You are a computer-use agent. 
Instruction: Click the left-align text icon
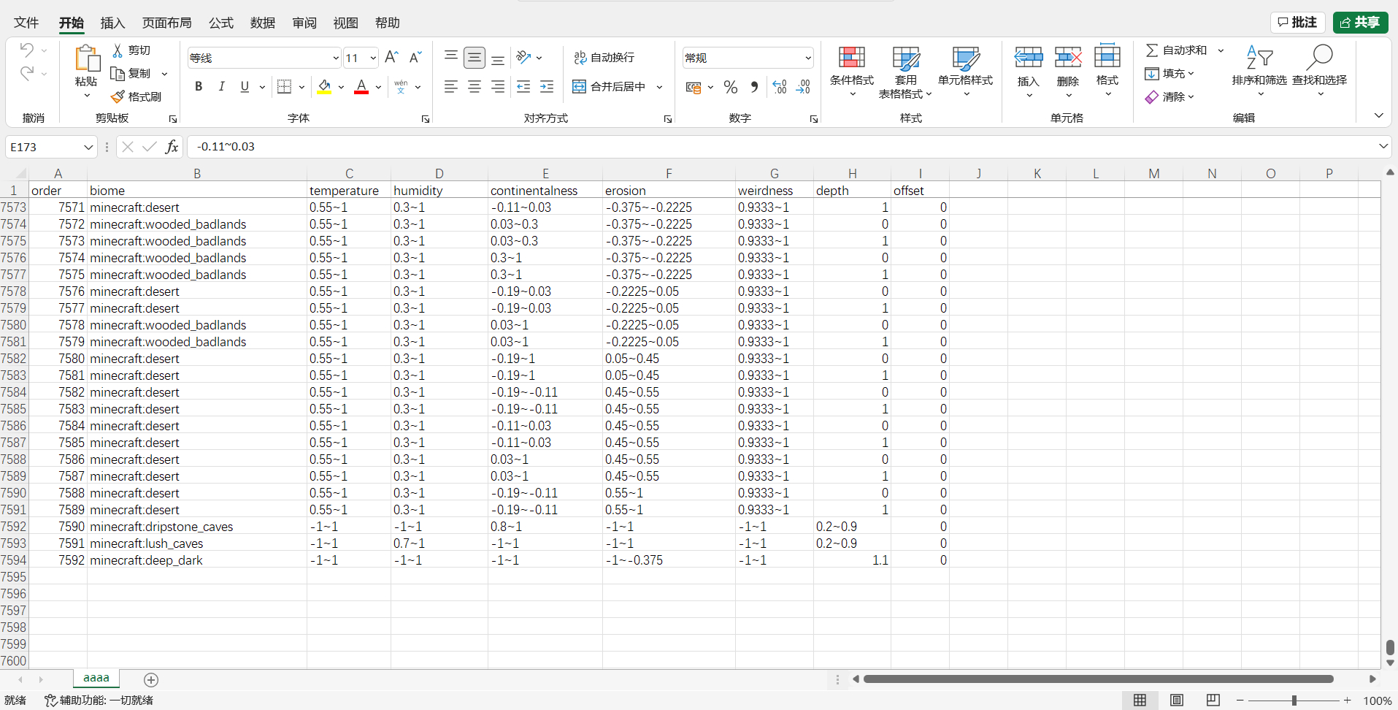(451, 87)
